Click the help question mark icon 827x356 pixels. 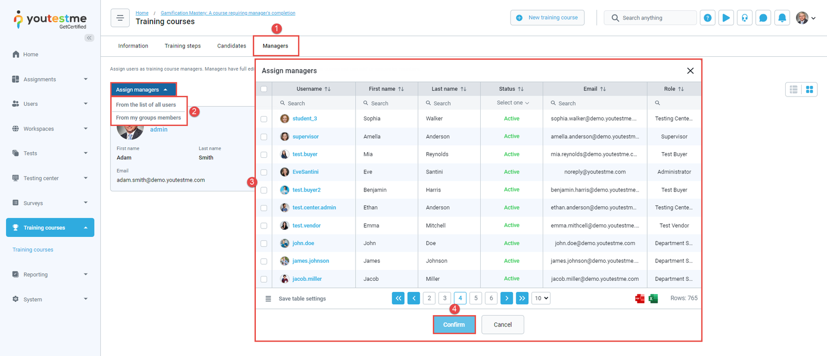tap(708, 18)
